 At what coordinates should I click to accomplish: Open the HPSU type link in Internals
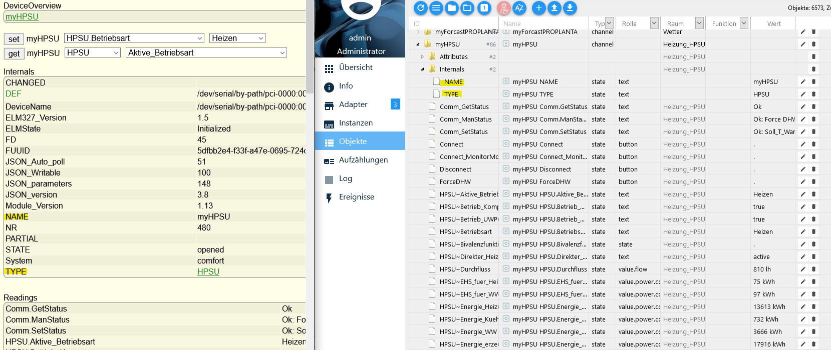click(x=208, y=271)
